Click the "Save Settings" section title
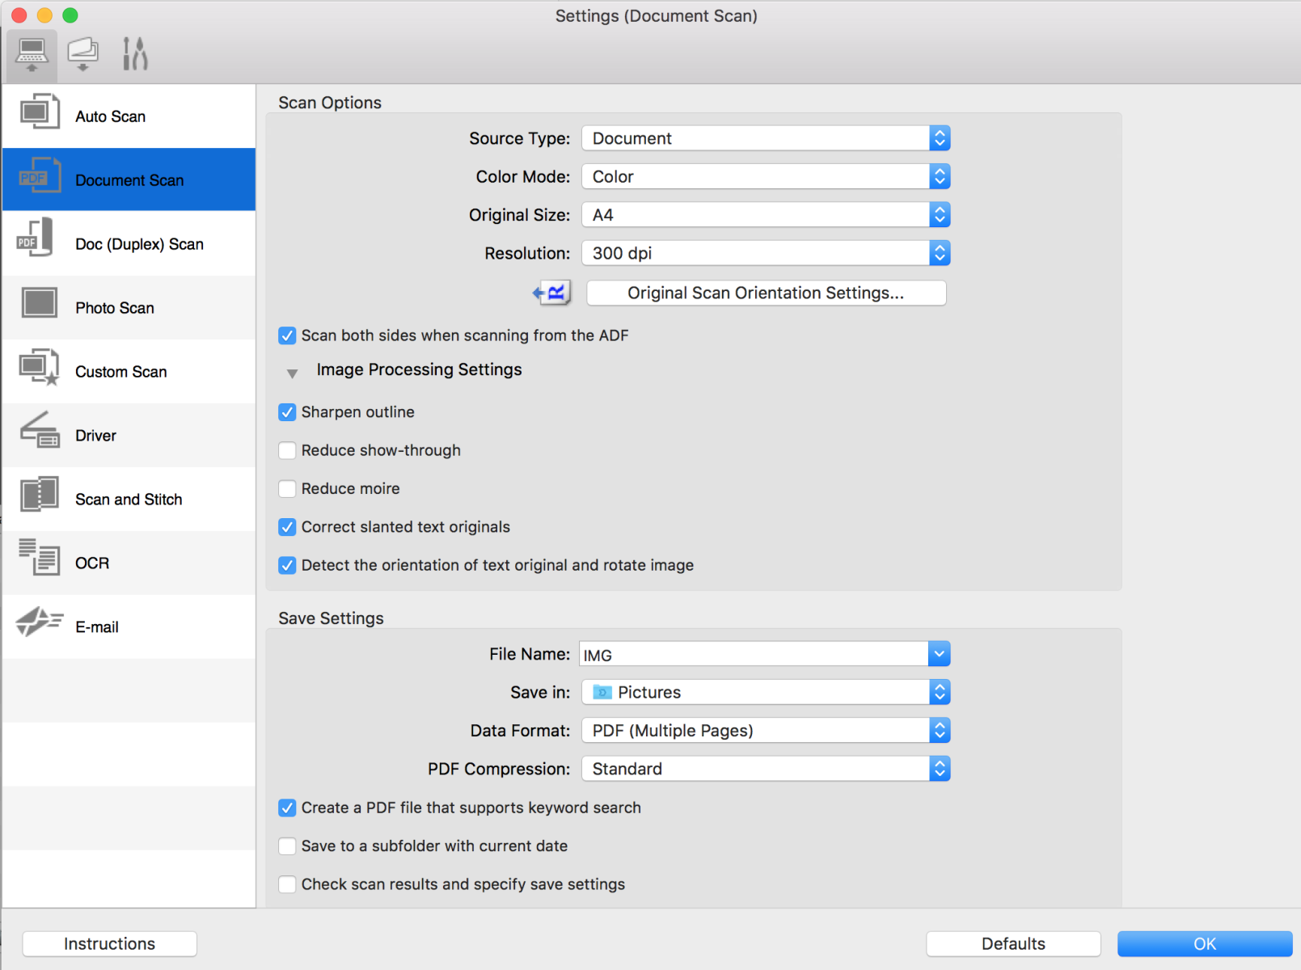This screenshot has width=1301, height=970. (x=331, y=618)
